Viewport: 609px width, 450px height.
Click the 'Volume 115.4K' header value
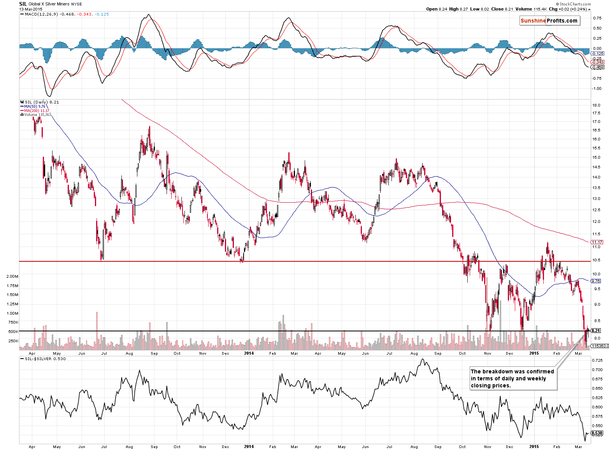(531, 9)
